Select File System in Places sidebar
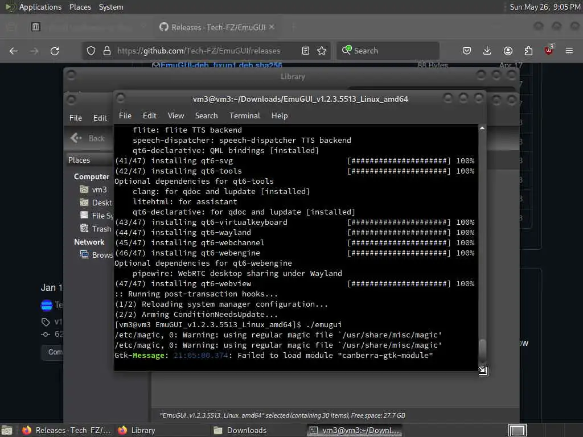This screenshot has width=583, height=437. click(x=96, y=216)
